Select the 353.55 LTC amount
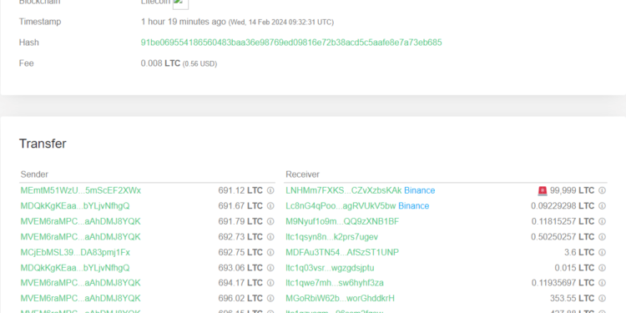This screenshot has width=626, height=313. tap(572, 298)
